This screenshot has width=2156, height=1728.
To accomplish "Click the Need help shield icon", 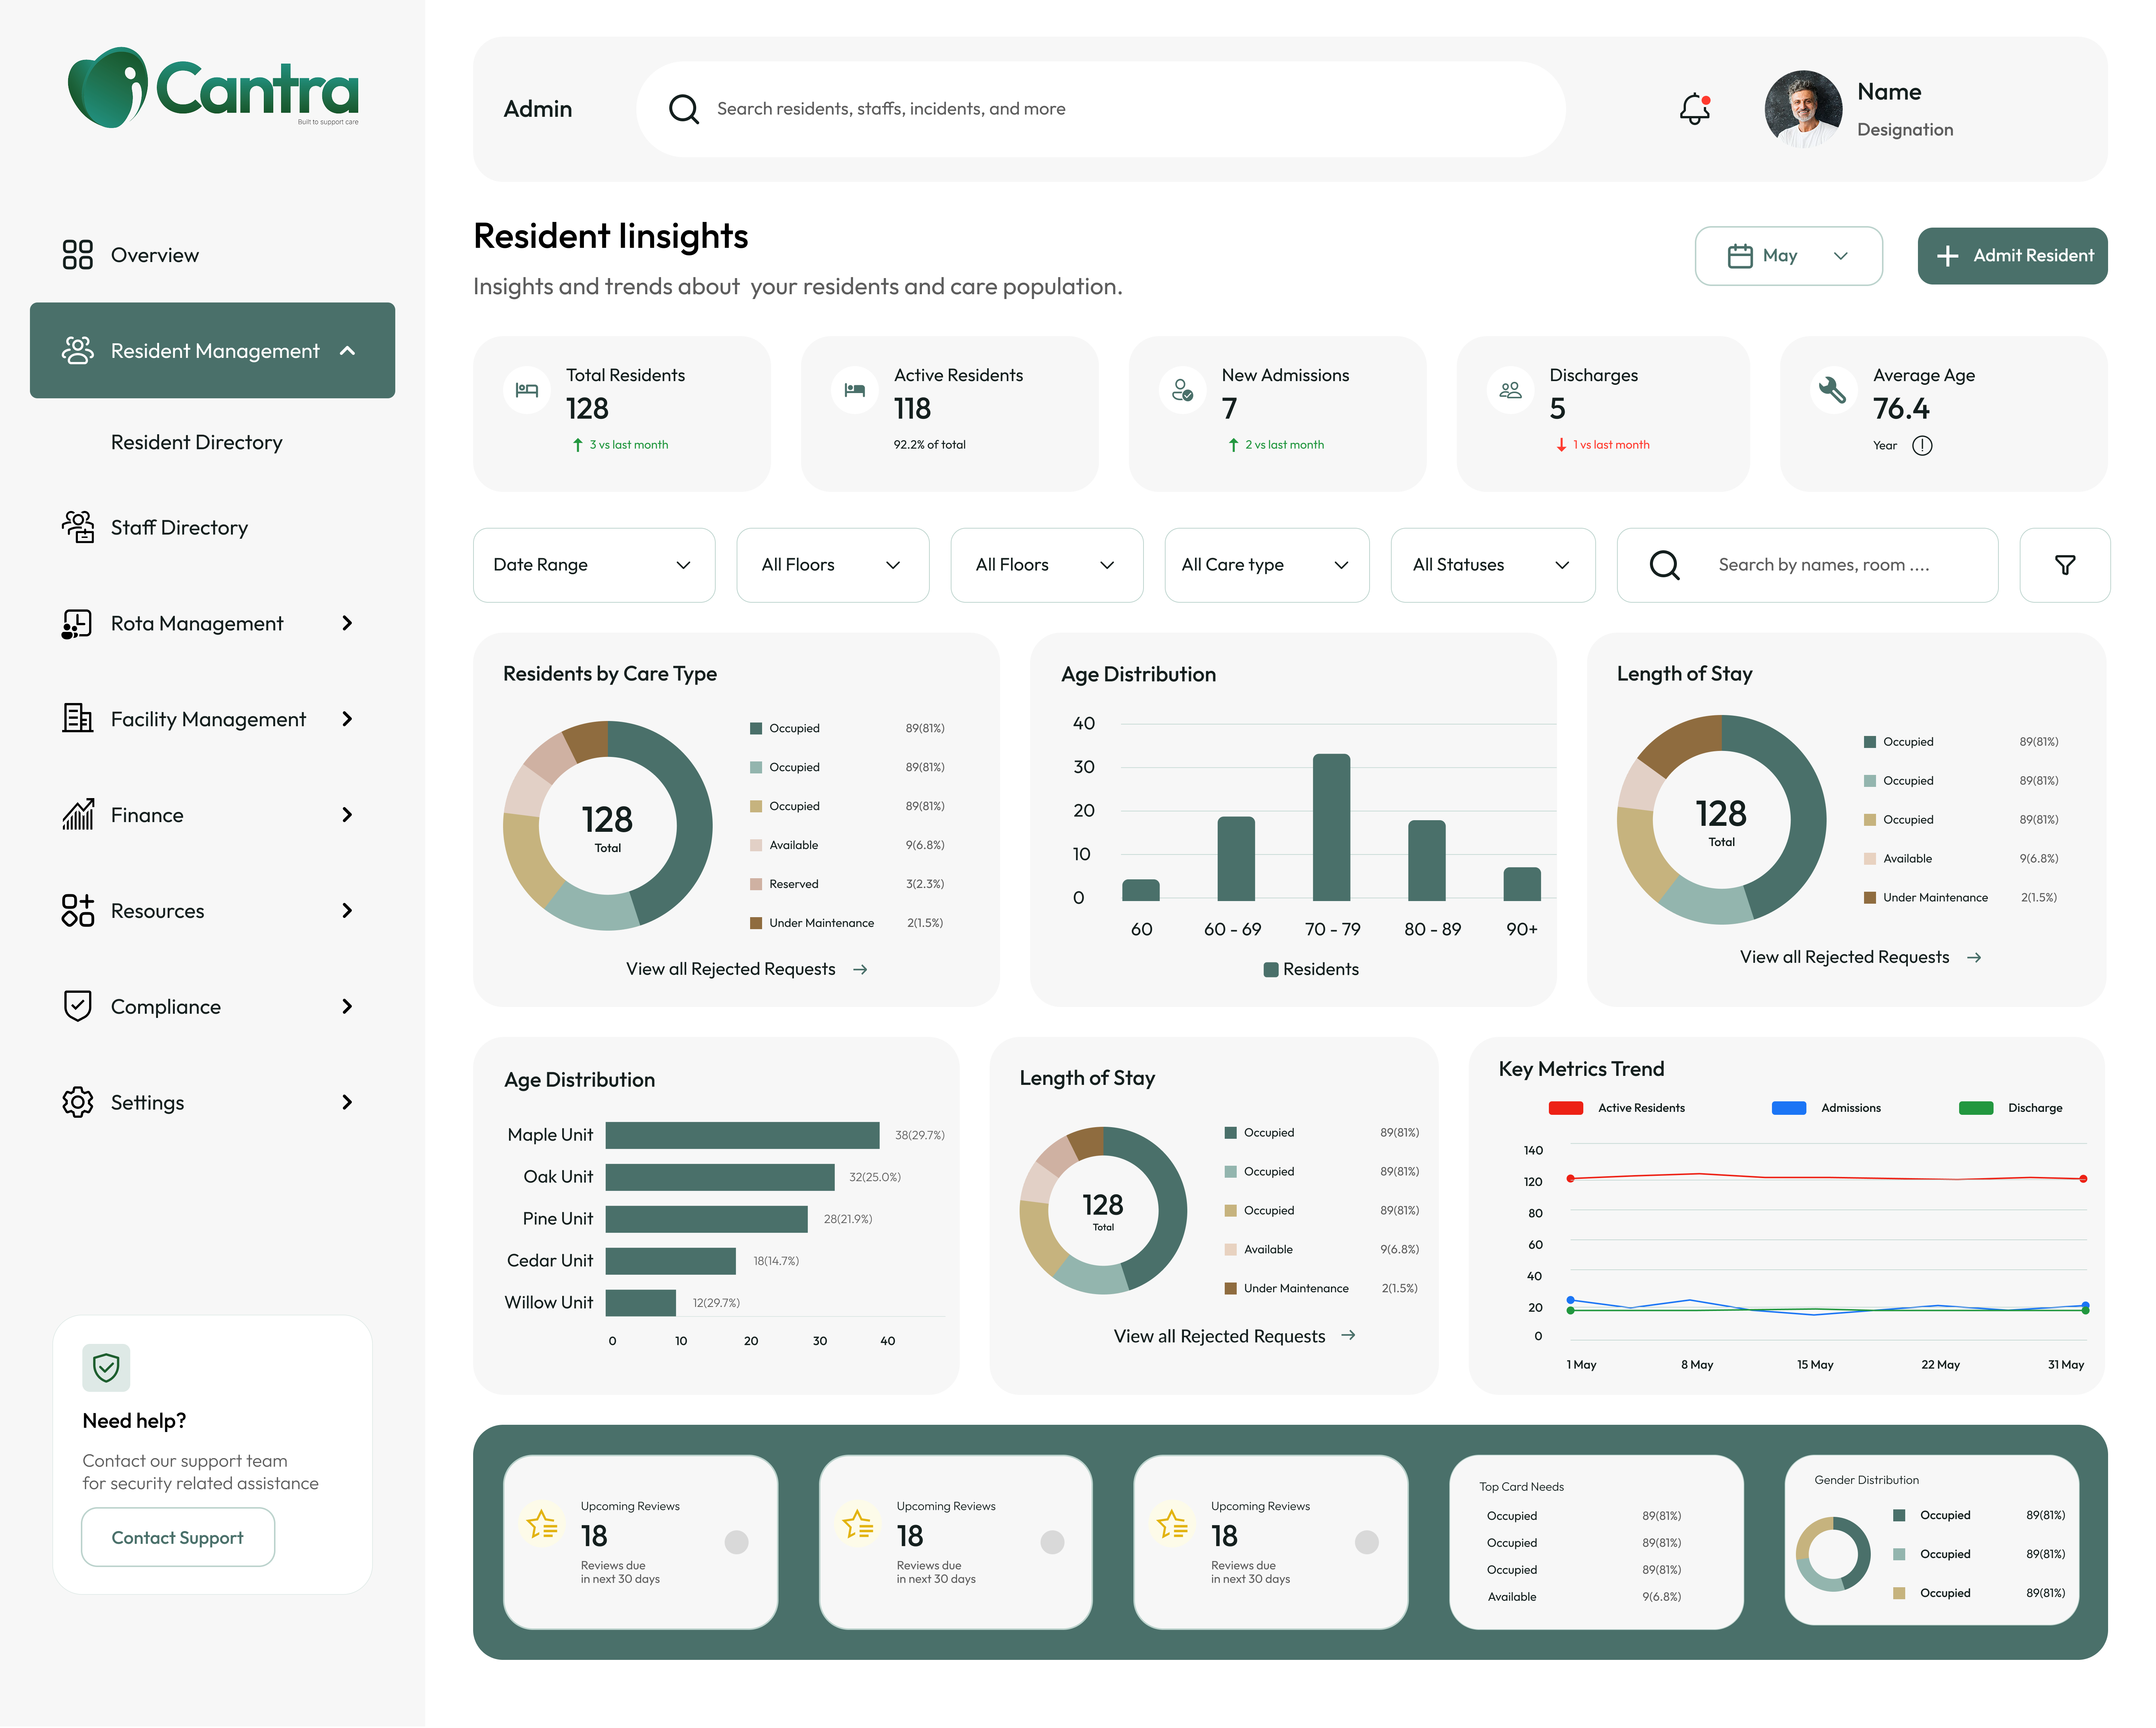I will pos(106,1367).
